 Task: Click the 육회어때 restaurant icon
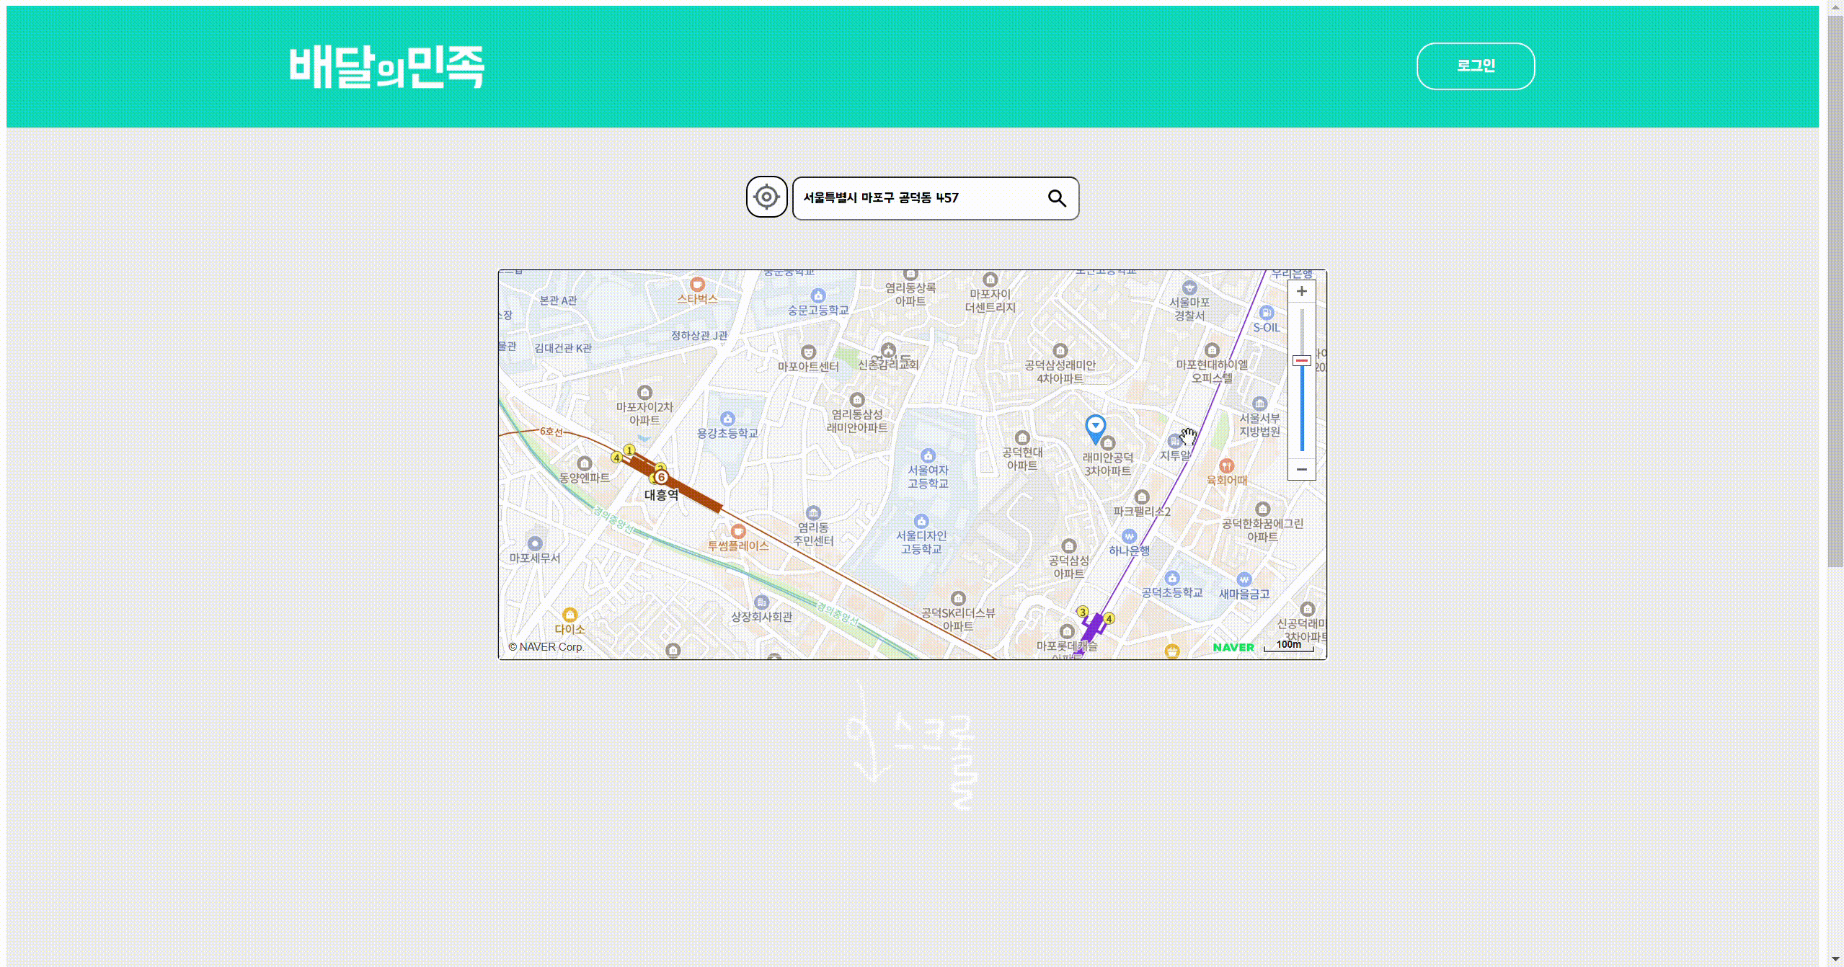coord(1226,465)
